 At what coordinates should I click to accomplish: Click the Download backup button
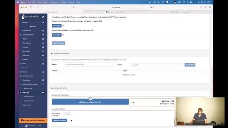pyautogui.click(x=59, y=121)
